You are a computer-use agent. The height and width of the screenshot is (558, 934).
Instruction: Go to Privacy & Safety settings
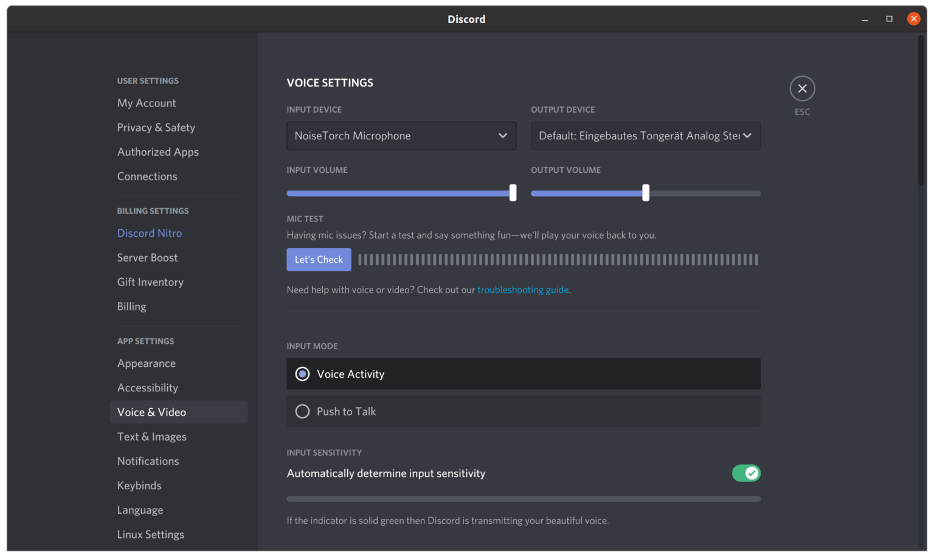tap(156, 128)
